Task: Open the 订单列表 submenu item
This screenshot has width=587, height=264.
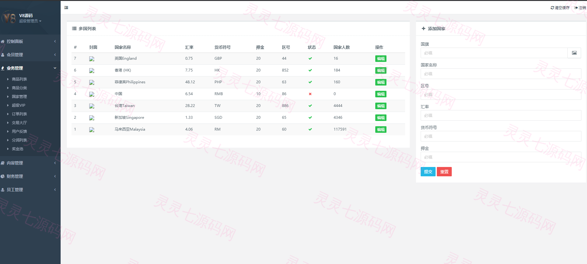Action: [19, 114]
